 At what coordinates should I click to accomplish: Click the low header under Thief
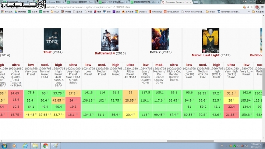(31, 65)
